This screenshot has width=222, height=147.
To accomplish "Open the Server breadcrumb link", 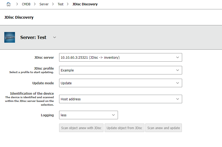I will coord(44,4).
